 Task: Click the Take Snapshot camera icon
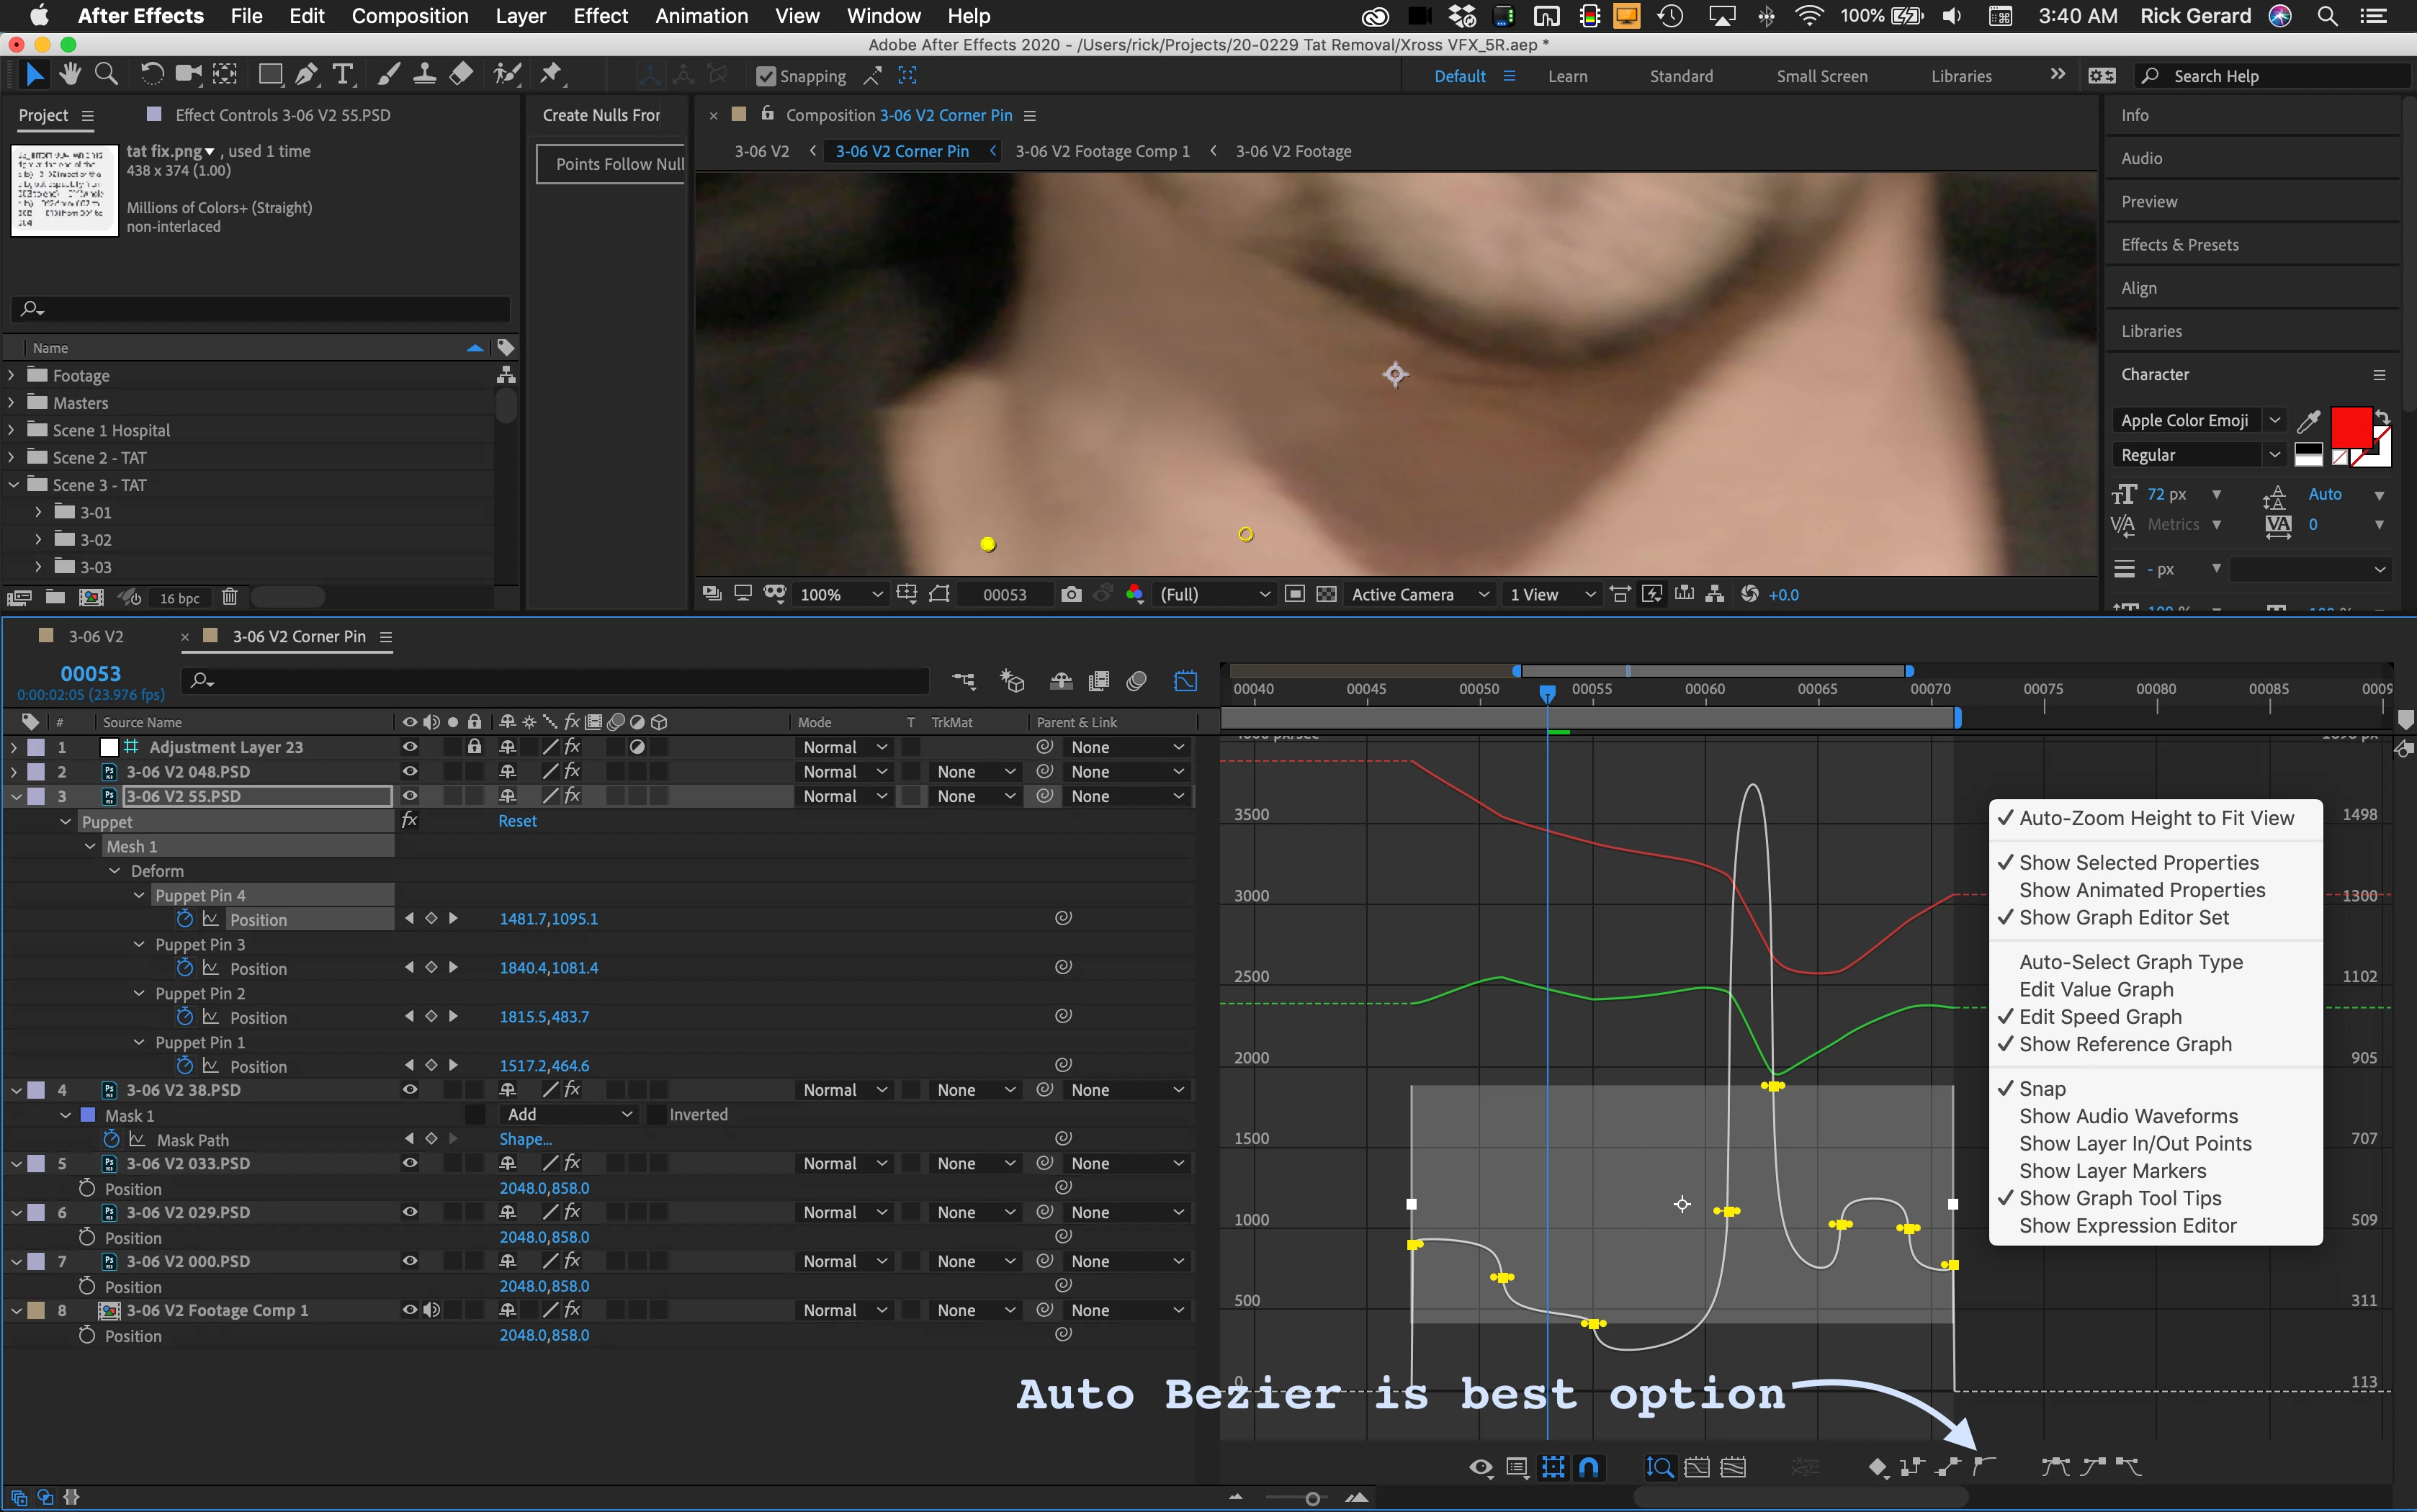tap(1070, 594)
